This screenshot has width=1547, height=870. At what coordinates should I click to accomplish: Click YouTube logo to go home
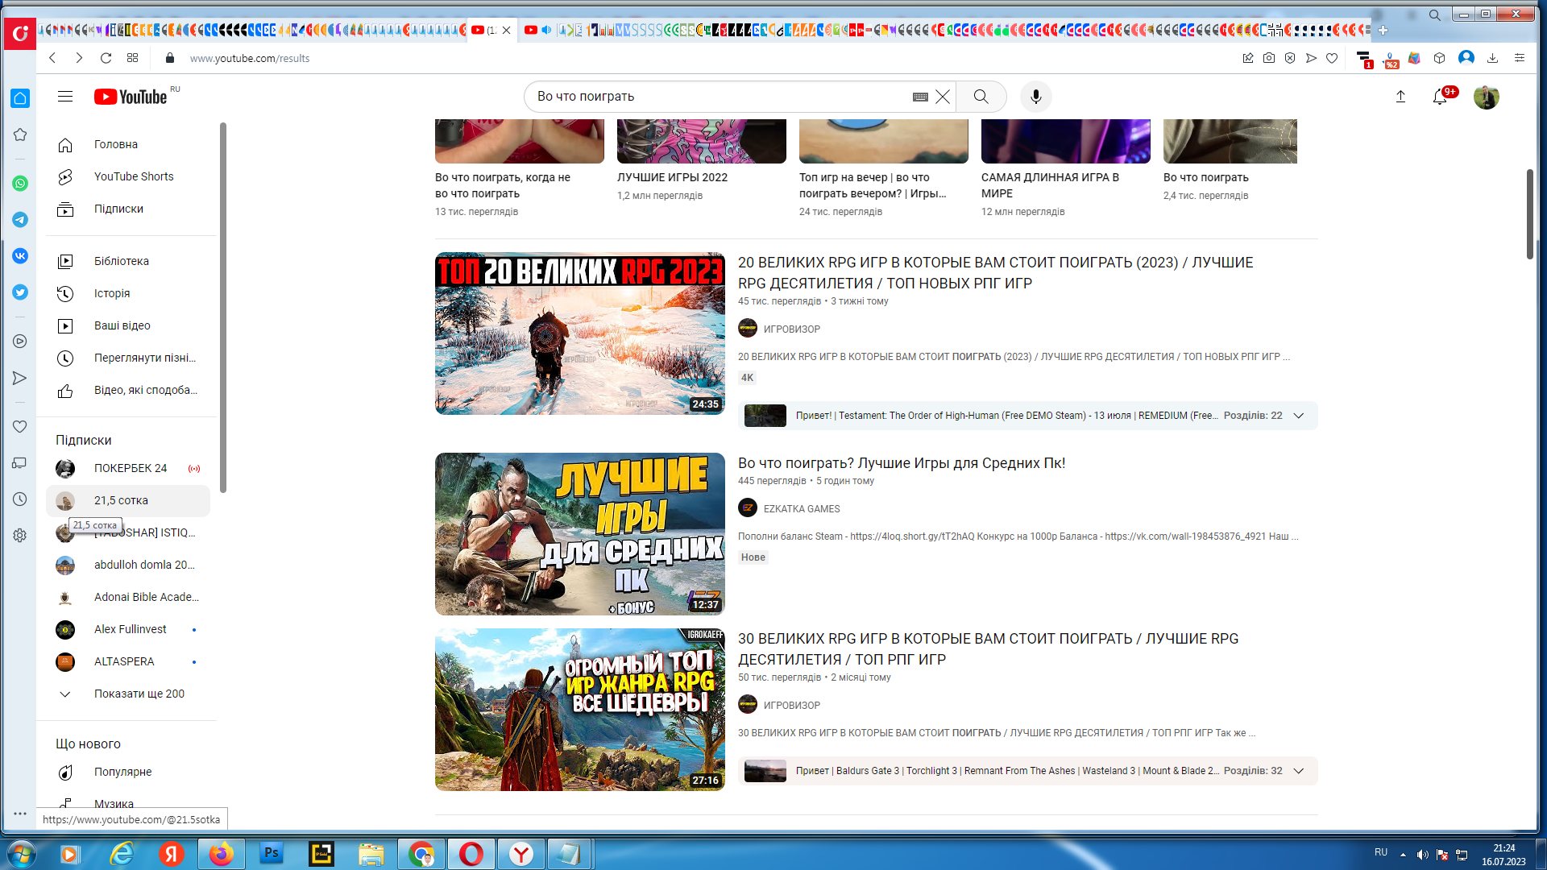[131, 97]
